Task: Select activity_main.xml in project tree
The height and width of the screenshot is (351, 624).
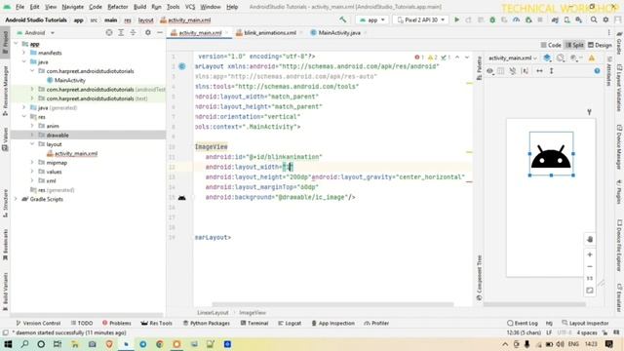Action: (76, 154)
